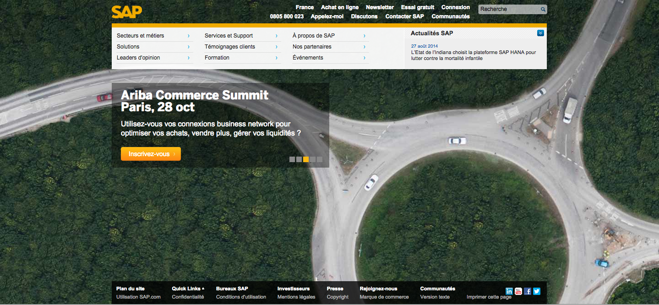The image size is (659, 305).
Task: Open SAP's Facebook page icon
Action: tap(528, 291)
